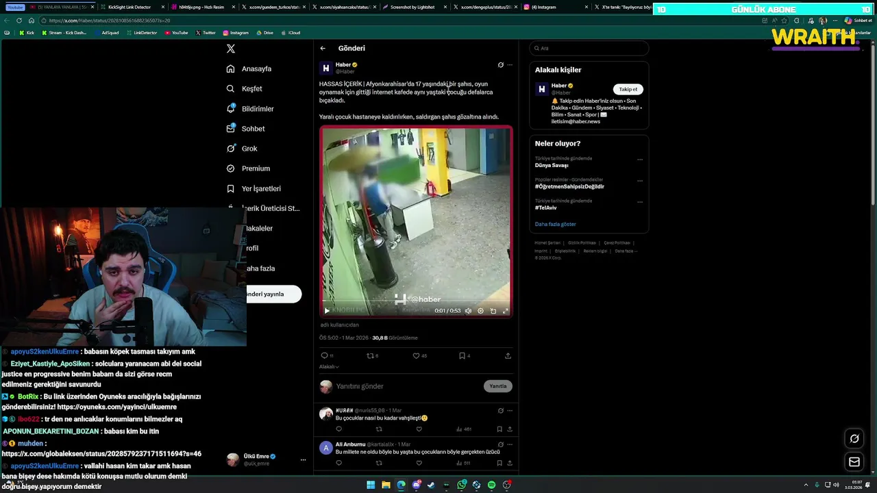Like the Haber post
This screenshot has height=493, width=877.
pyautogui.click(x=419, y=356)
